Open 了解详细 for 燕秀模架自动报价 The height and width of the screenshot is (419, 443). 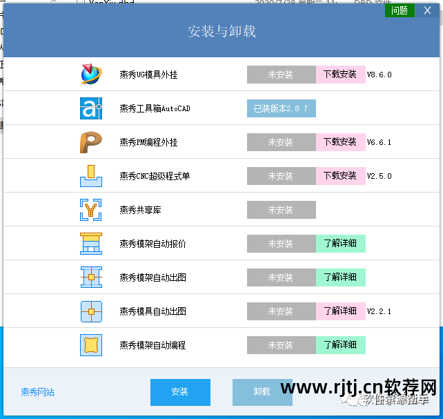pos(340,244)
